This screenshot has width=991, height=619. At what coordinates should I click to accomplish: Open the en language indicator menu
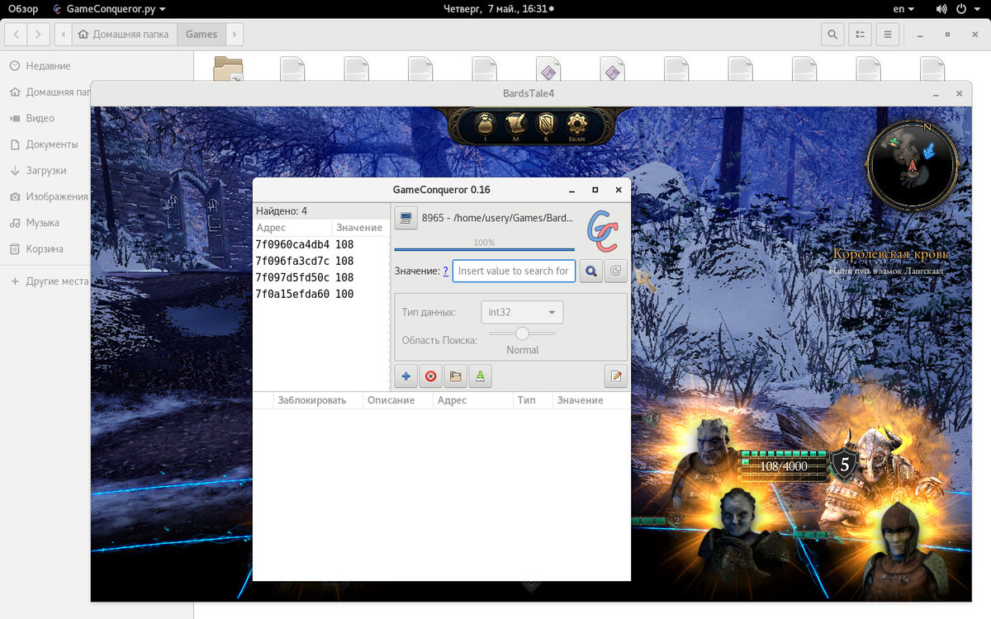tap(903, 9)
